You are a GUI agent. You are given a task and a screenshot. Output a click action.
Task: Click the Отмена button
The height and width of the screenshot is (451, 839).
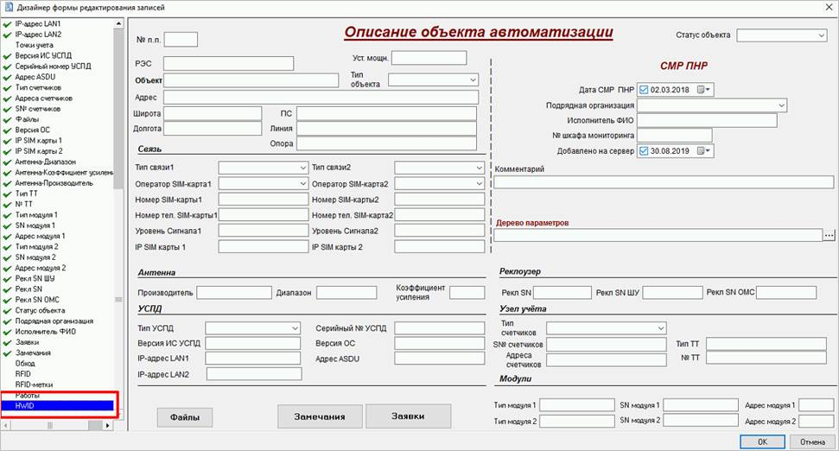pyautogui.click(x=812, y=441)
